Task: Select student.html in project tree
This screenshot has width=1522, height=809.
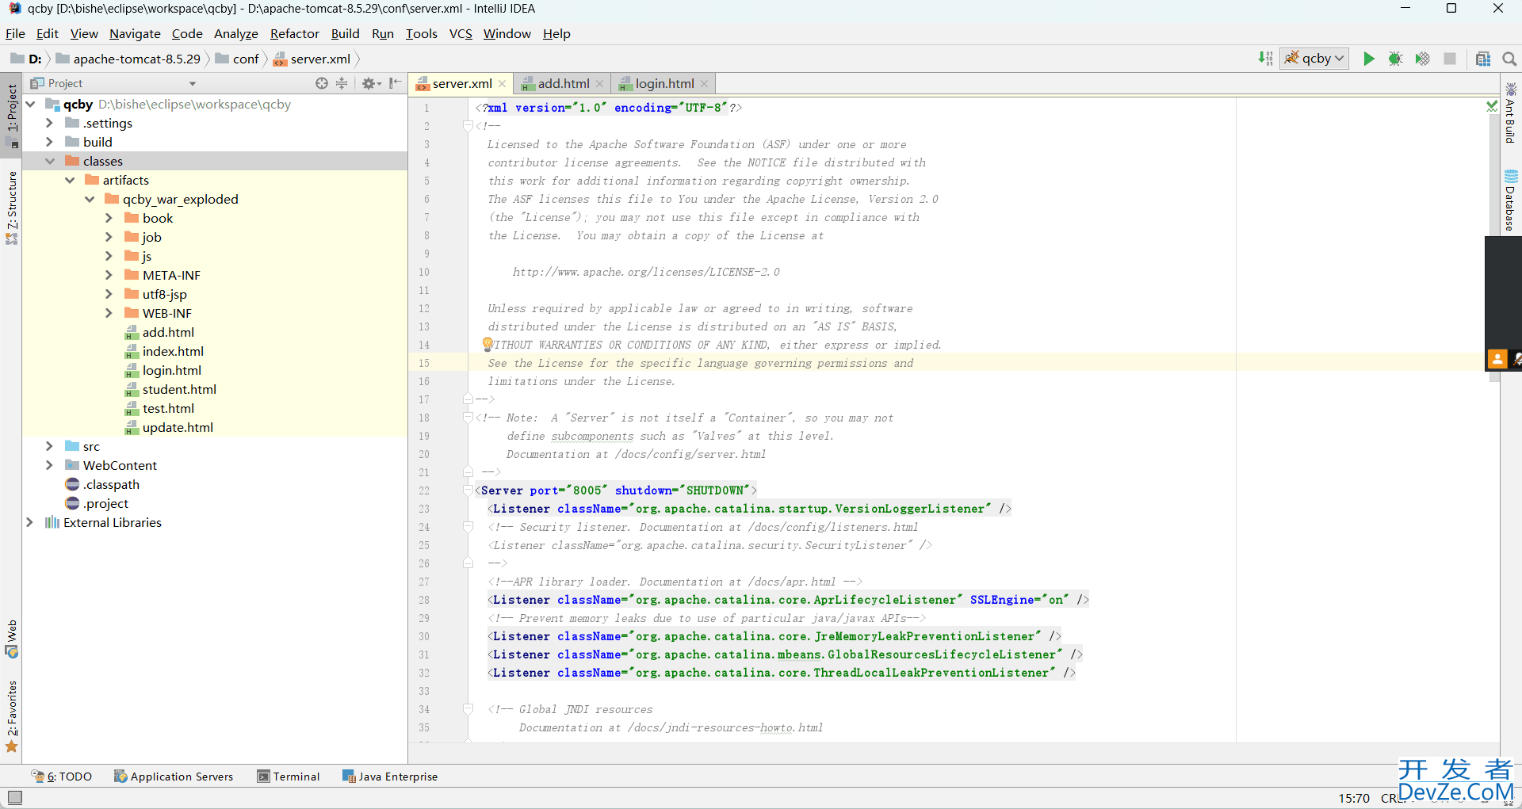Action: (x=179, y=390)
